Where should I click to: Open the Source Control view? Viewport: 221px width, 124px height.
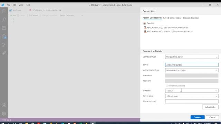(x=4, y=45)
